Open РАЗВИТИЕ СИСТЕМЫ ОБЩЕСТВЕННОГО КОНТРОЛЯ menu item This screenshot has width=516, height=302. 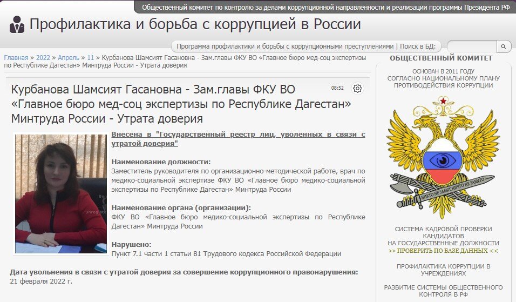pyautogui.click(x=443, y=291)
